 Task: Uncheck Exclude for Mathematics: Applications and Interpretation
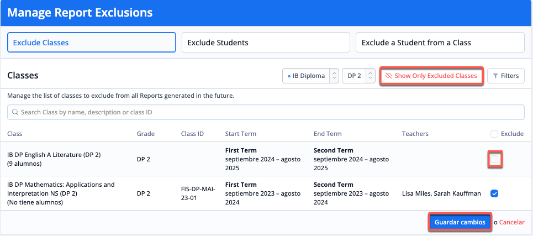pyautogui.click(x=494, y=193)
